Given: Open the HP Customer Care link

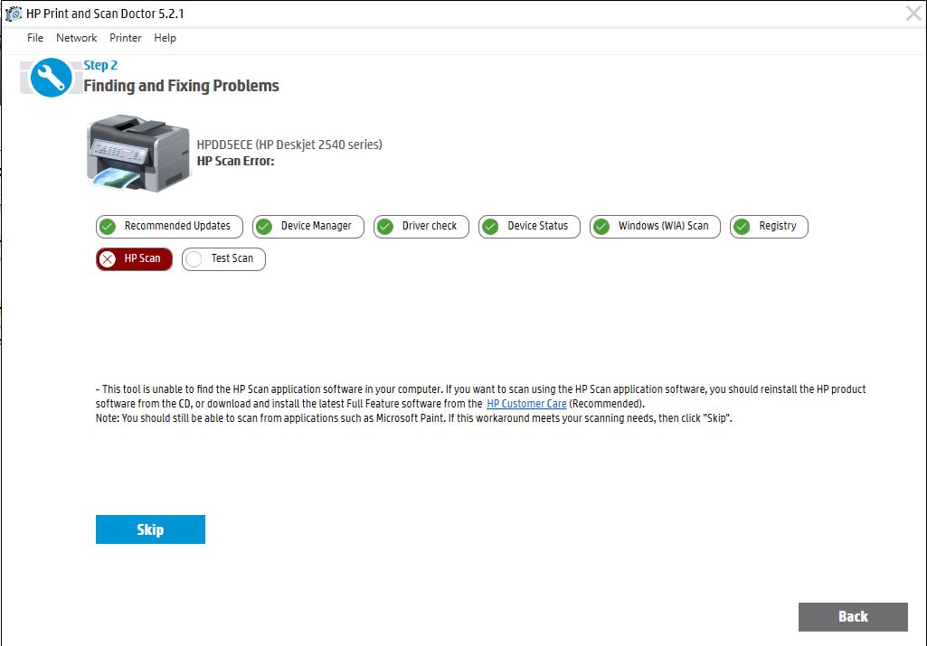Looking at the screenshot, I should (x=526, y=404).
